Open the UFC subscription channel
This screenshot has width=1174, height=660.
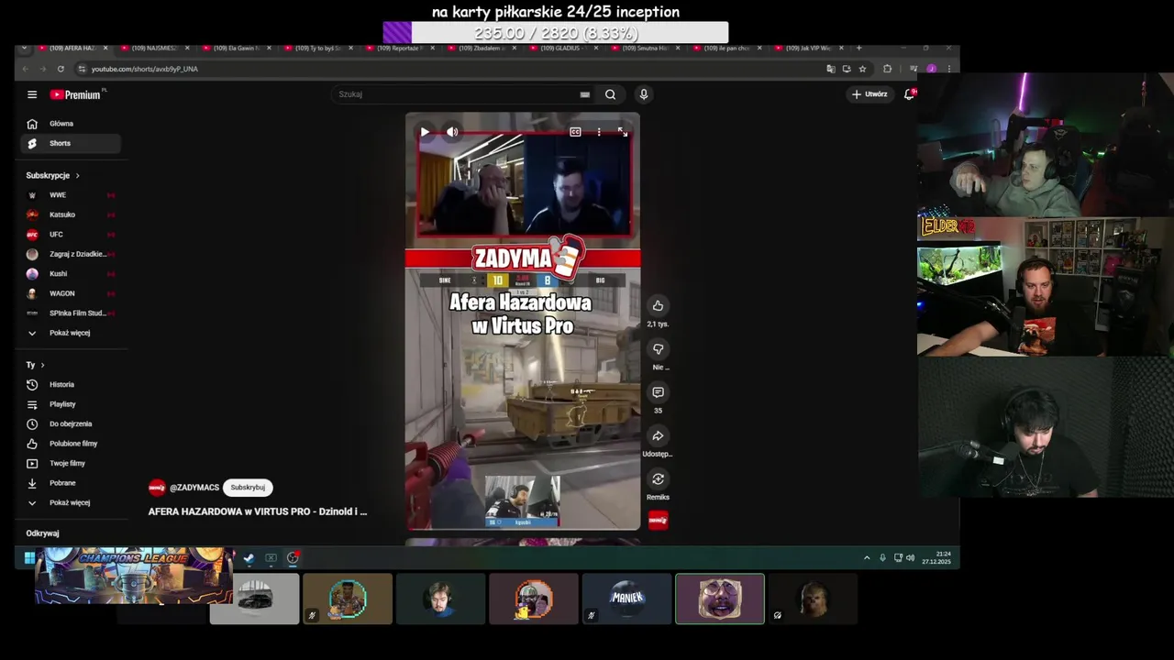point(71,235)
